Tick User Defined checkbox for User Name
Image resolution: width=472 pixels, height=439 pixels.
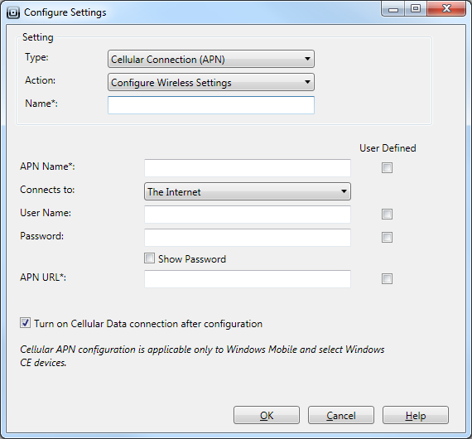(x=387, y=214)
